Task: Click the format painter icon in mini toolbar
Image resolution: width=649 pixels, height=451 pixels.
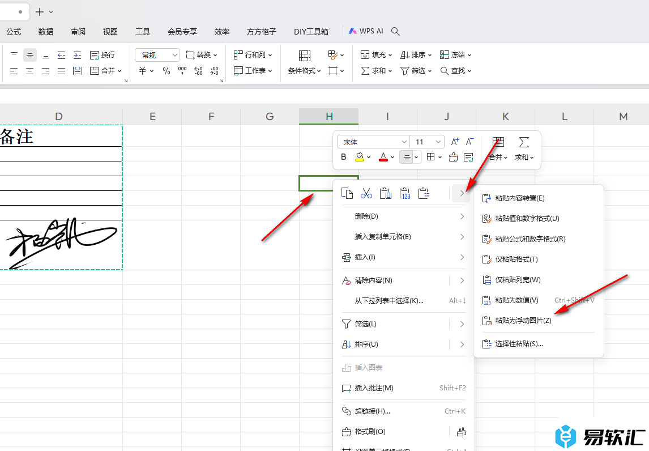Action: (453, 157)
